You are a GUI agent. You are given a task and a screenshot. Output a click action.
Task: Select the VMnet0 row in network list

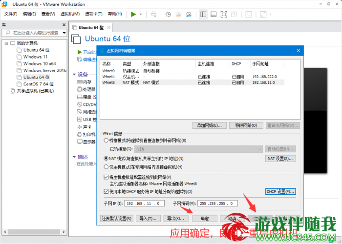tap(193, 71)
